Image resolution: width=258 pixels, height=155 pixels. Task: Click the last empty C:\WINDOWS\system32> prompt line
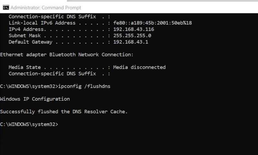pyautogui.click(x=29, y=124)
